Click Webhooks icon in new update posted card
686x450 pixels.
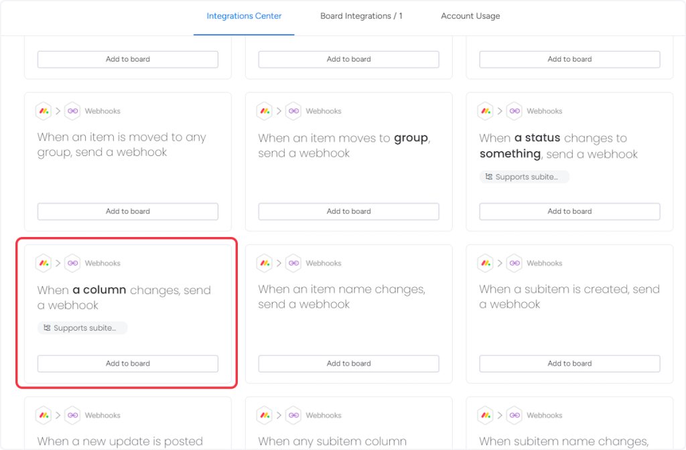pos(72,415)
